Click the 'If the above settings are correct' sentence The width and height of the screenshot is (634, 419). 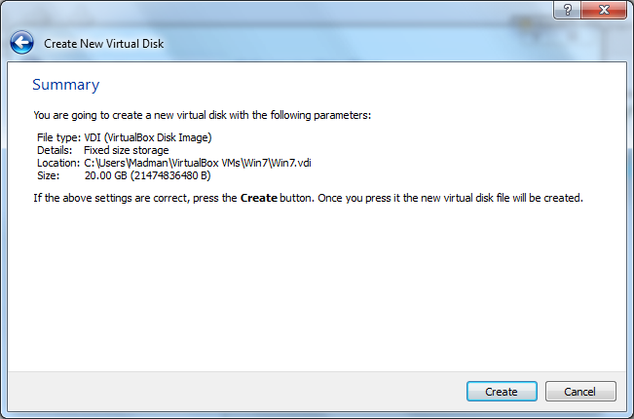tap(308, 198)
